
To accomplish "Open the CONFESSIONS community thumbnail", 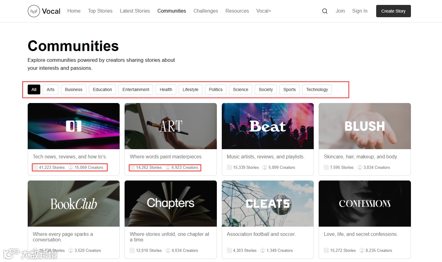I will pyautogui.click(x=365, y=204).
